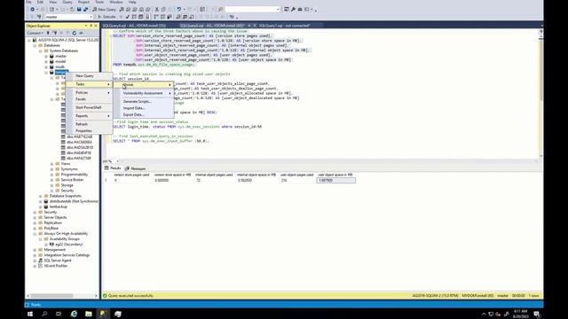
Task: Select the Storage folder in tree
Action: point(67,185)
